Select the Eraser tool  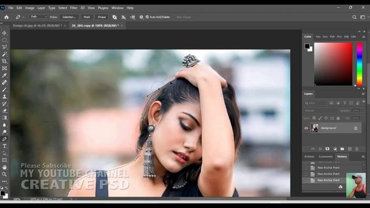point(4,111)
